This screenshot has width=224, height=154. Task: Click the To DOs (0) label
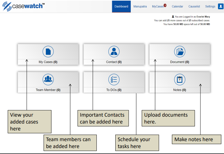tap(114, 90)
